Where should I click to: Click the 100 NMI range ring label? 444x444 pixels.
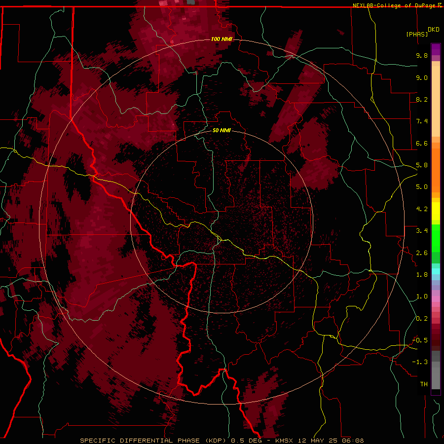(222, 39)
